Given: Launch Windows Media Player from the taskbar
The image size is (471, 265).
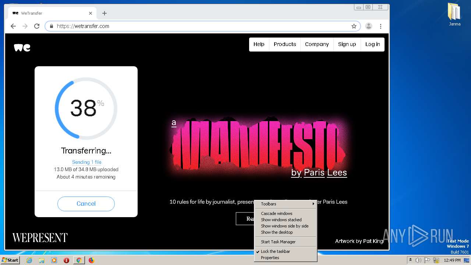Looking at the screenshot, I should pyautogui.click(x=54, y=260).
